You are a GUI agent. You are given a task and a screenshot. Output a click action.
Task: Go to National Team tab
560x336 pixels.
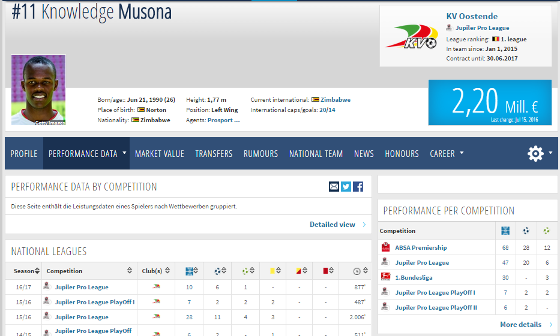316,153
